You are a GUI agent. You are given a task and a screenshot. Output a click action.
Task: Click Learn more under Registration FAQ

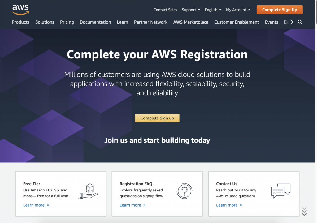point(132,205)
